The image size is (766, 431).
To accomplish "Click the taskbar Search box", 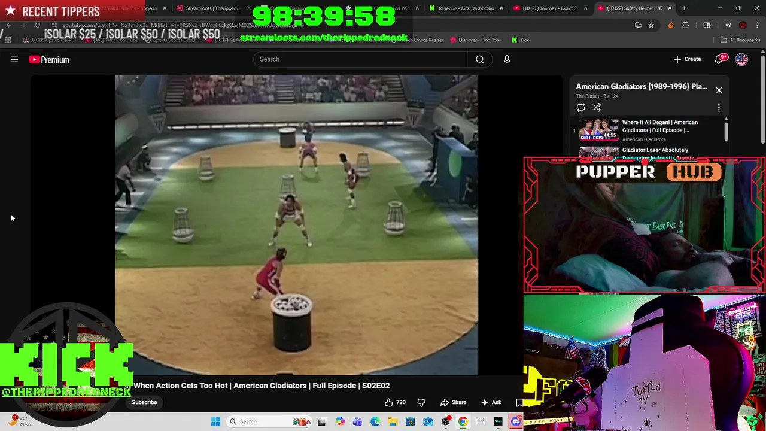I will [x=269, y=421].
